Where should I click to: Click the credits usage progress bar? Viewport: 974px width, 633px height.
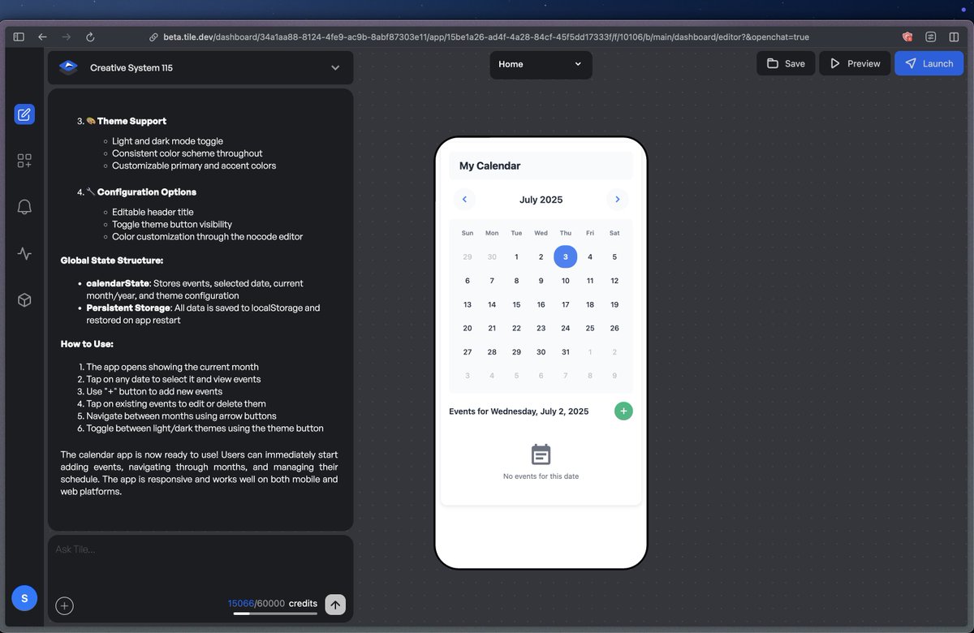tap(273, 614)
